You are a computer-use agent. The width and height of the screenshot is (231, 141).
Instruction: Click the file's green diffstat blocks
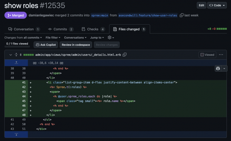click(x=28, y=55)
